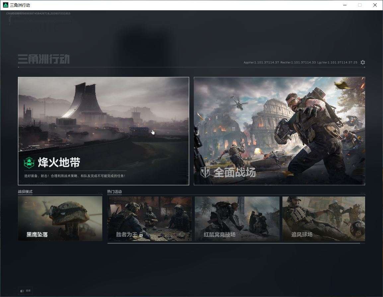Click the emblem icon beside 全面战场

click(x=205, y=173)
